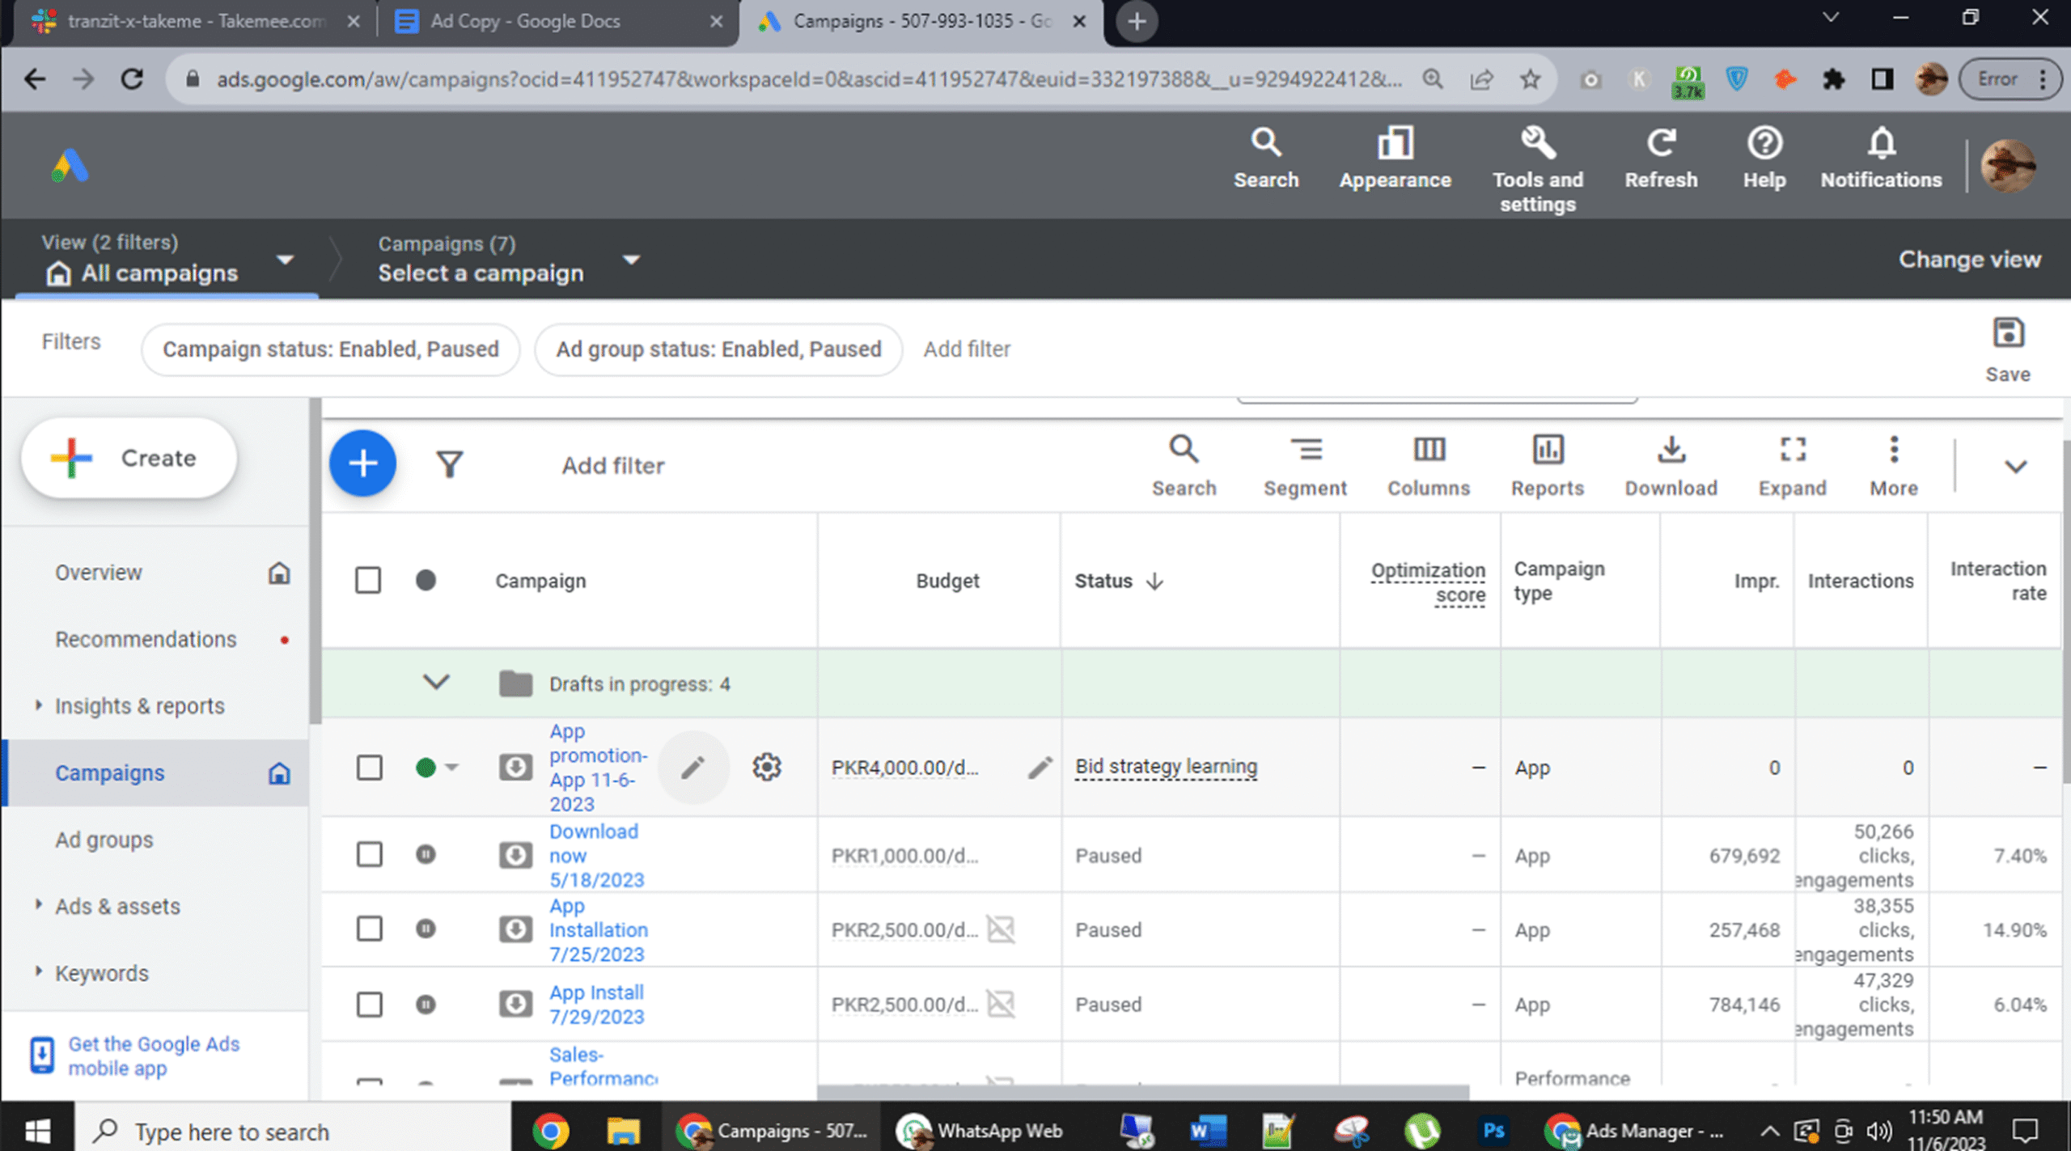The width and height of the screenshot is (2071, 1151).
Task: Click the funnel filter icon
Action: tap(450, 464)
